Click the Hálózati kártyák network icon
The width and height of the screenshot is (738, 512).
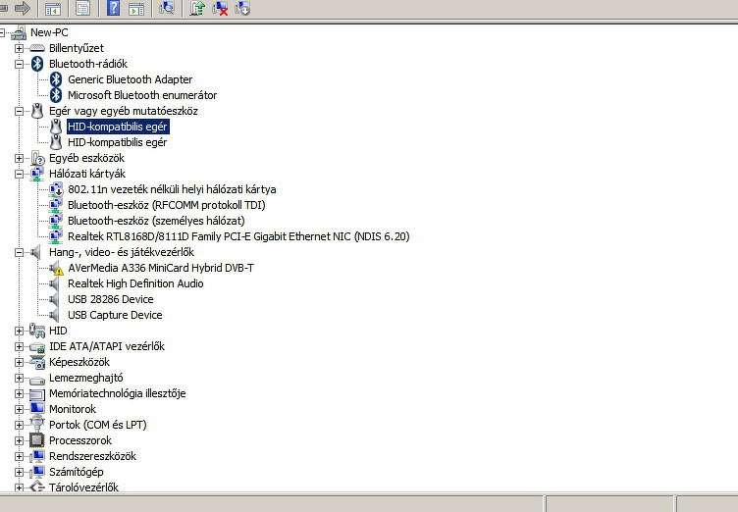coord(37,174)
